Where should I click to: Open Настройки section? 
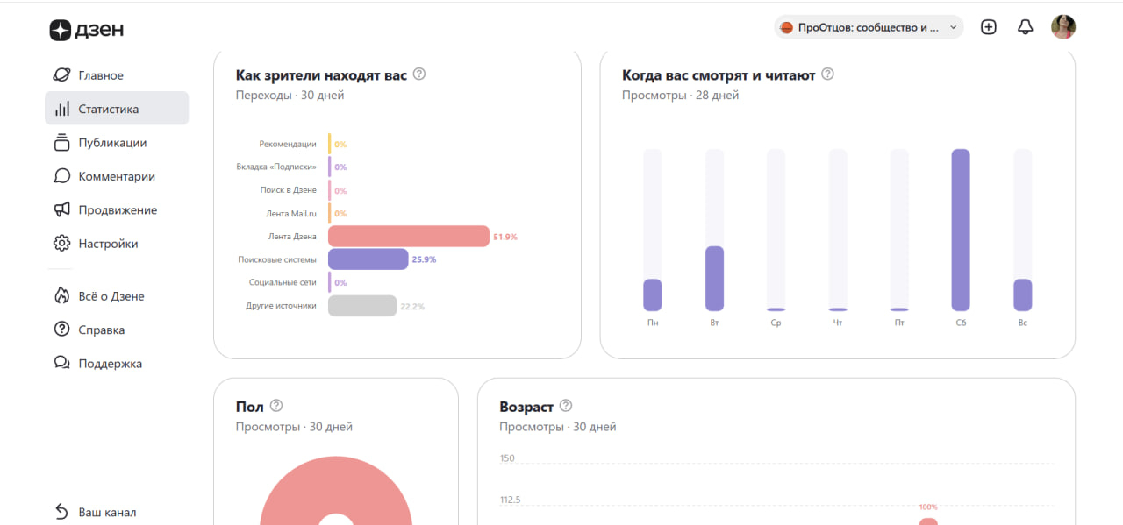click(x=117, y=244)
